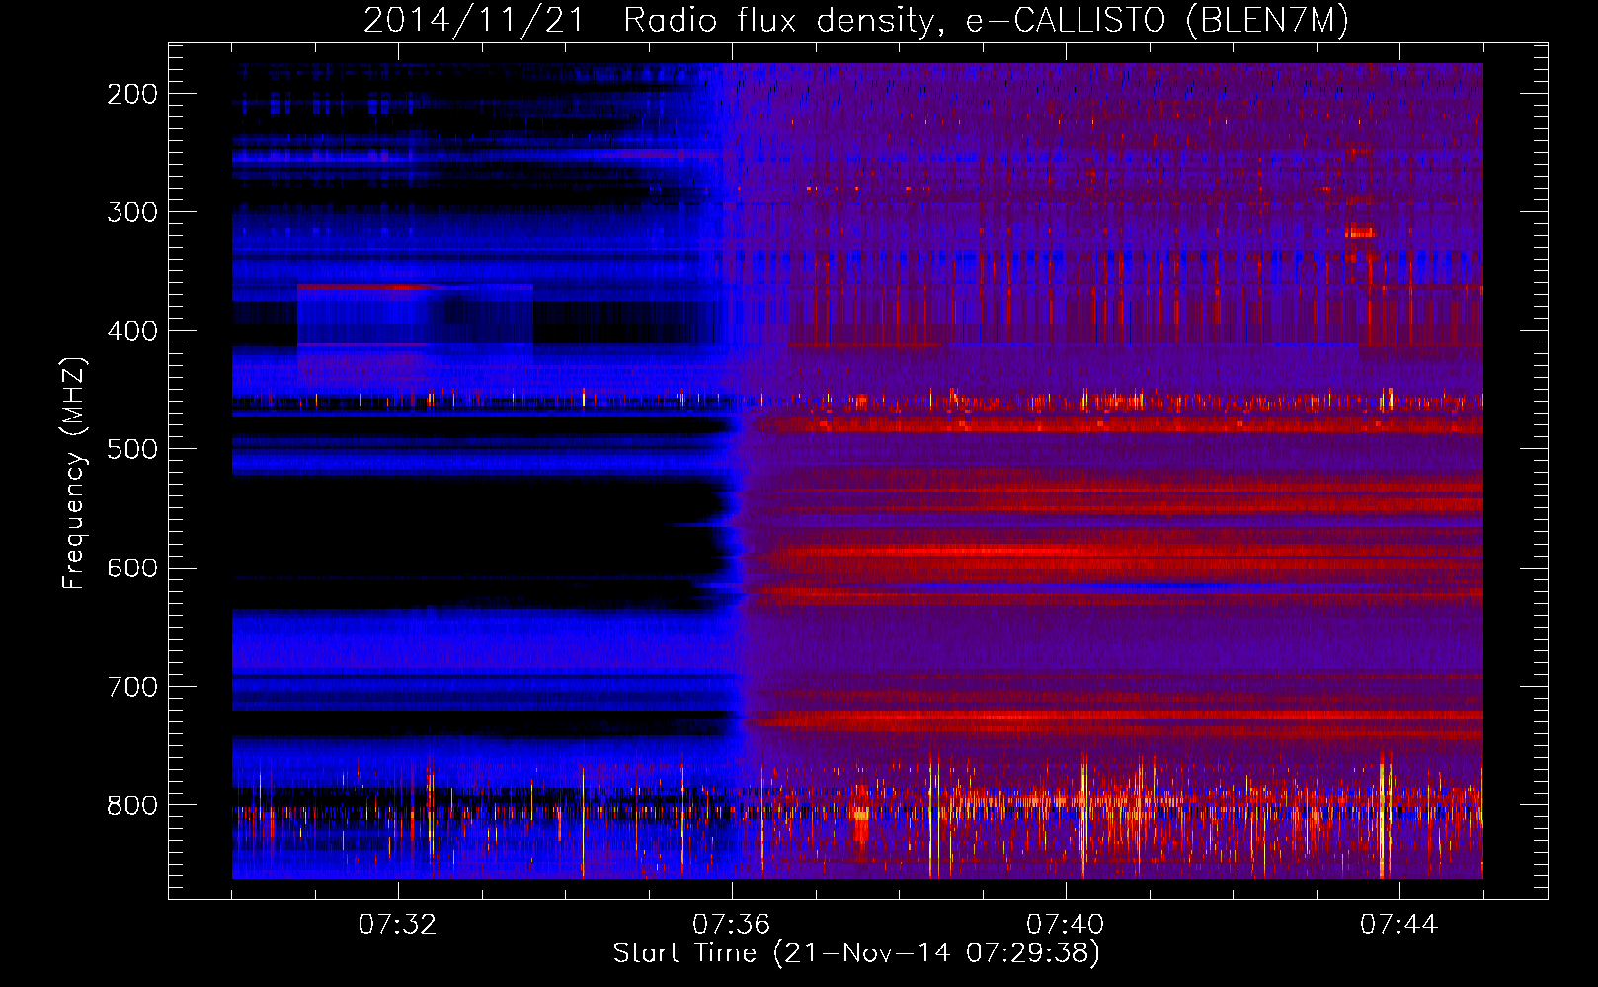The width and height of the screenshot is (1598, 987).
Task: Click the 200 frequency tick label
Action: tap(132, 94)
